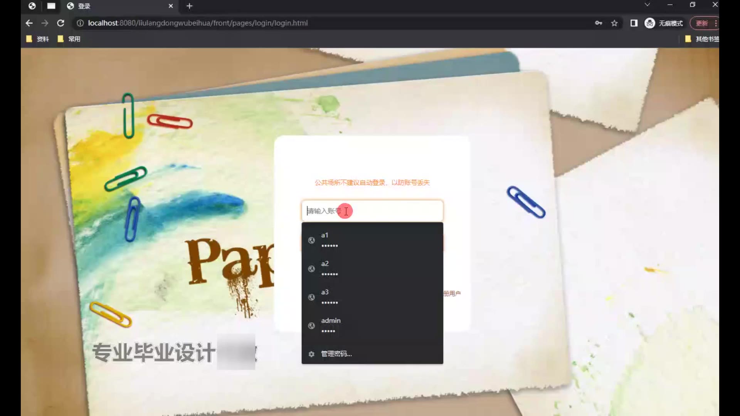Open the 其他书签 folder
This screenshot has width=740, height=416.
point(702,39)
